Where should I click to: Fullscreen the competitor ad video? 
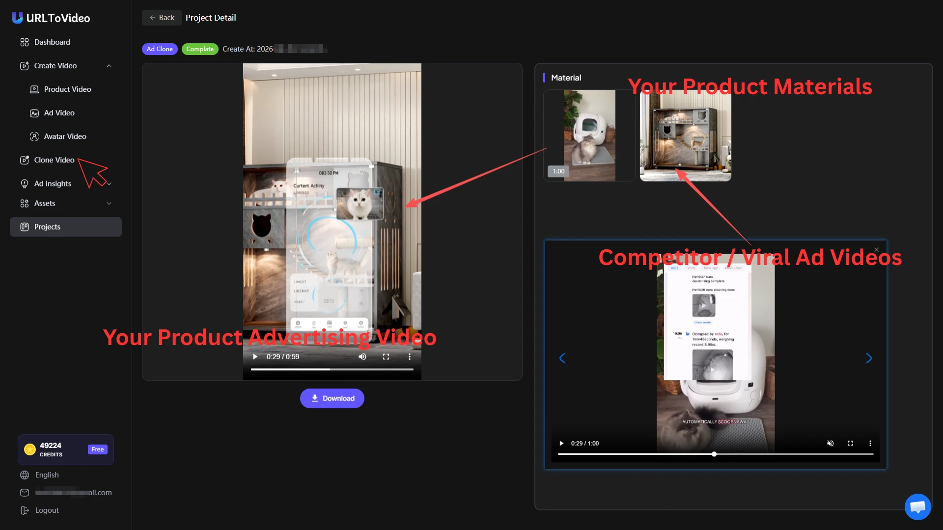(850, 443)
